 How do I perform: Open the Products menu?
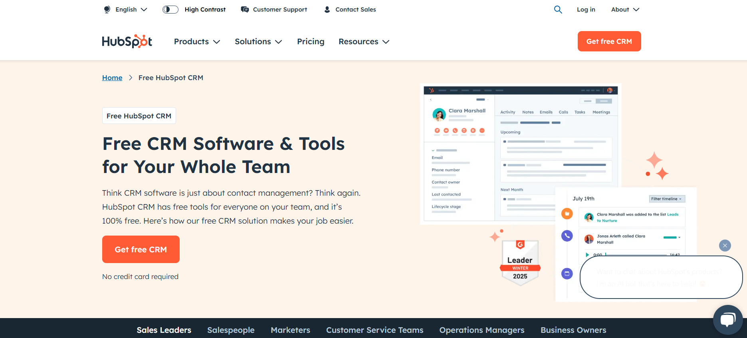(x=197, y=41)
